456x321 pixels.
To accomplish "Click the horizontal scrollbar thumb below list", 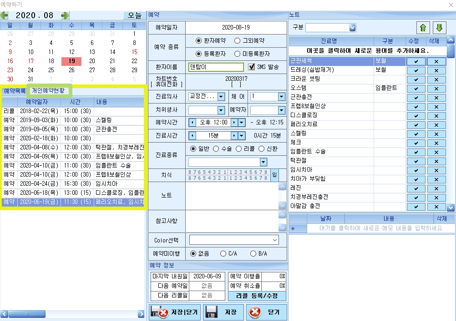I will 27,314.
